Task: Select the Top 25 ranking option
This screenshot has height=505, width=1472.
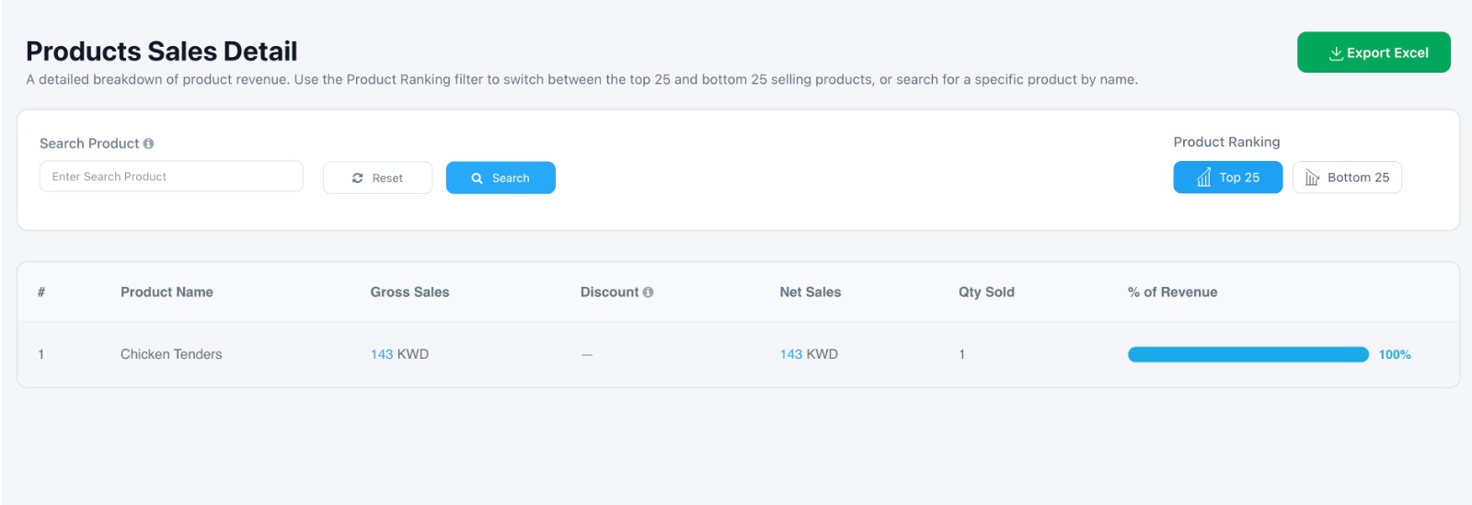Action: click(x=1227, y=178)
